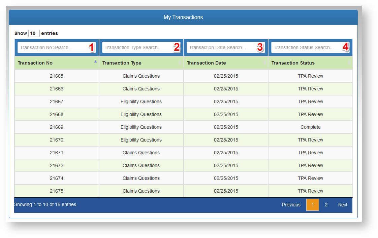Select transaction number 21667
Screen dimensions: 378x238
pyautogui.click(x=57, y=102)
